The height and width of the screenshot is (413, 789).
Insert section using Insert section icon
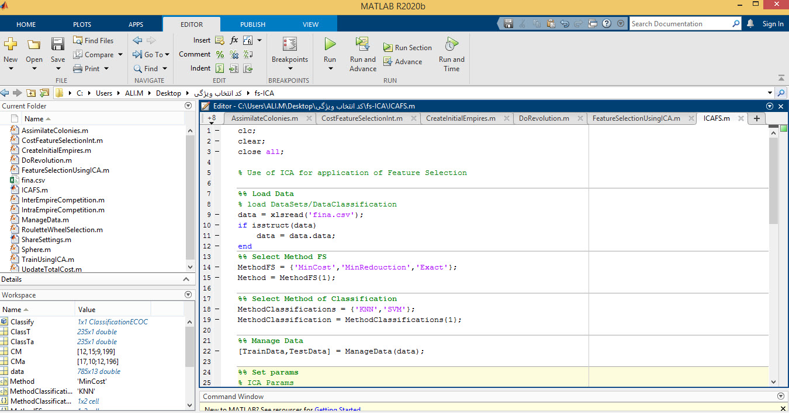pyautogui.click(x=220, y=40)
